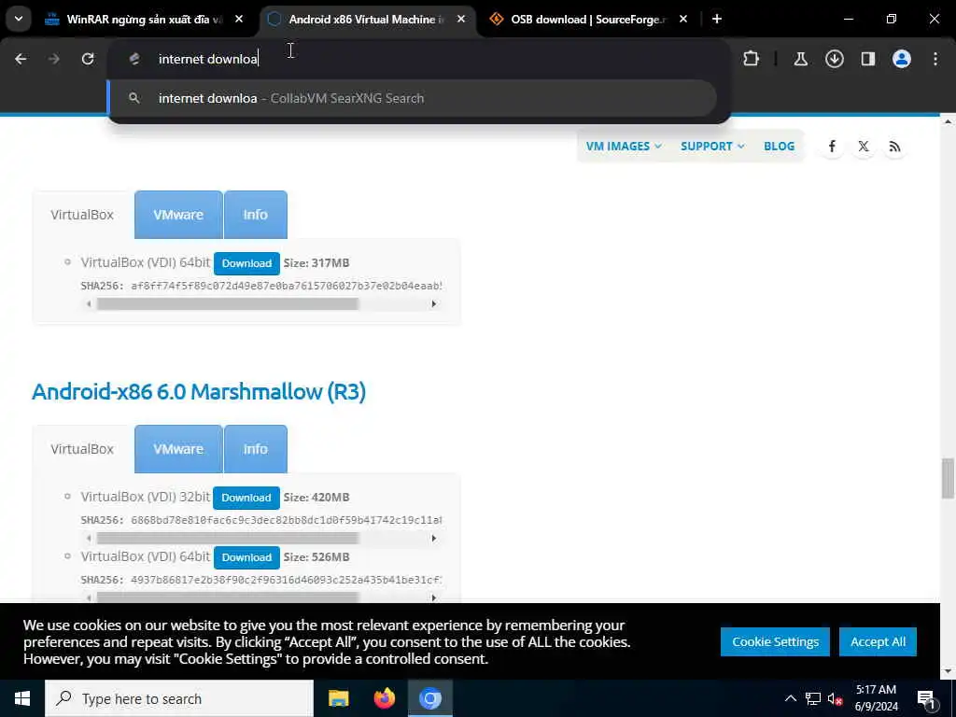Image resolution: width=956 pixels, height=717 pixels.
Task: Accept All cookies
Action: click(x=878, y=642)
